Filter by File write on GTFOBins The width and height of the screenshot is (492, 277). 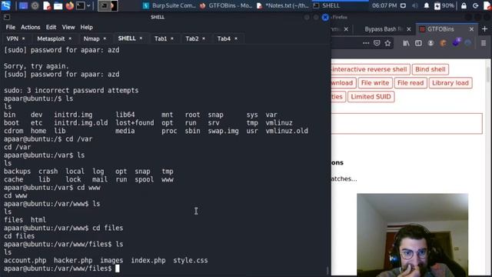coord(375,83)
